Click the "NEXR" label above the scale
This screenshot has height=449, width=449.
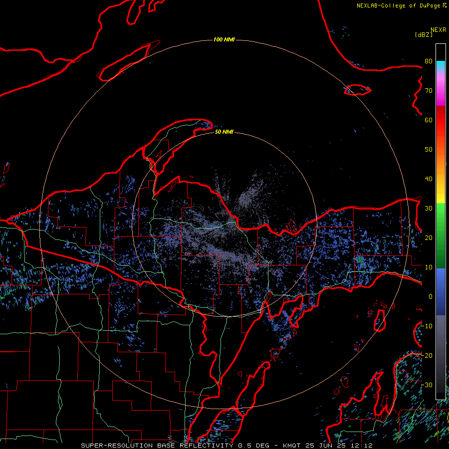pyautogui.click(x=438, y=30)
